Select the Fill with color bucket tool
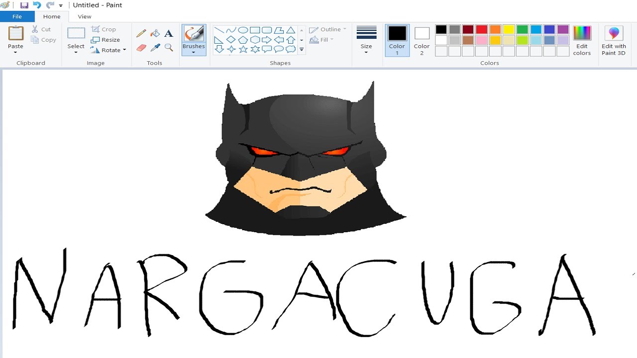 pos(155,33)
